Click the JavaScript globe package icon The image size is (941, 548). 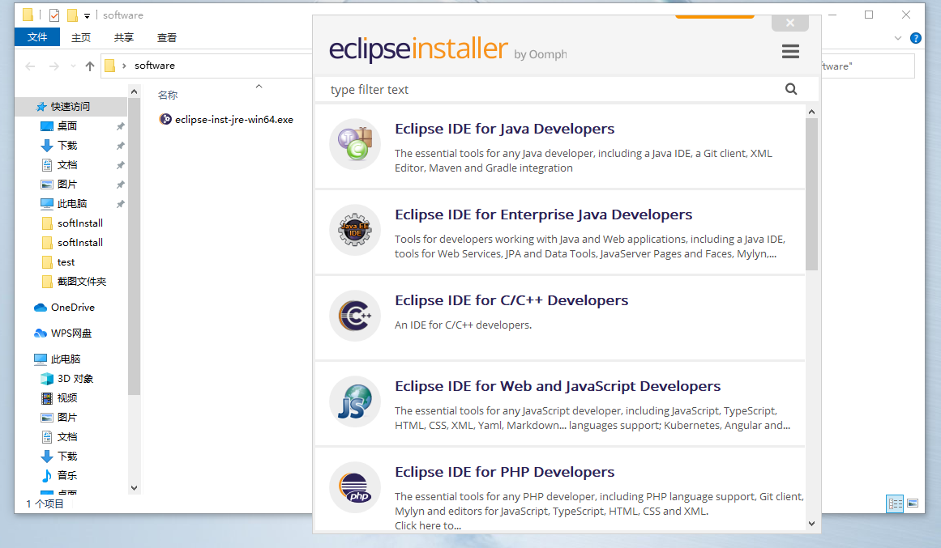pyautogui.click(x=355, y=401)
